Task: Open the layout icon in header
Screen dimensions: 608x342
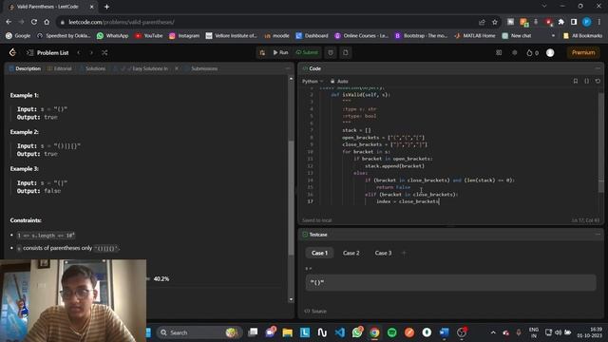Action: pos(499,52)
